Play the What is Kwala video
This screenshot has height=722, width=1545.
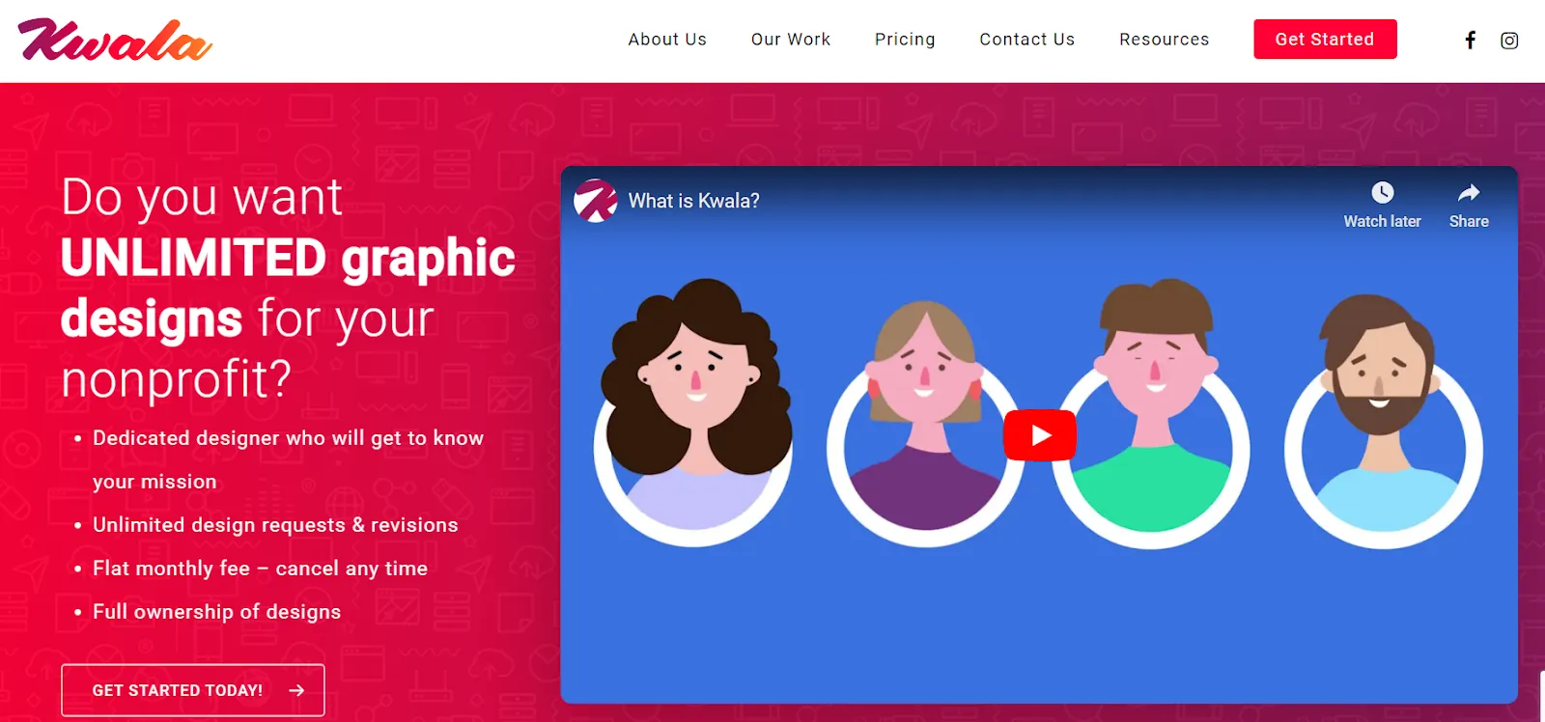[x=1040, y=435]
